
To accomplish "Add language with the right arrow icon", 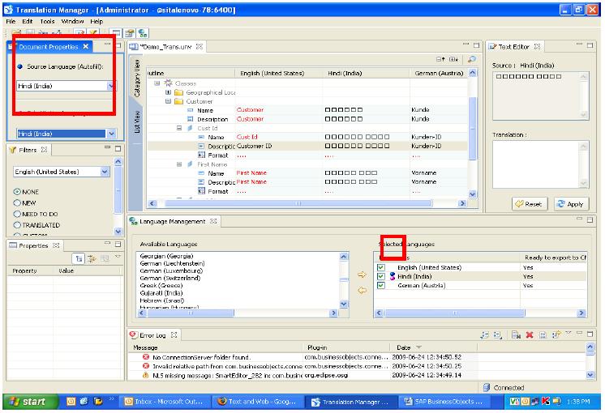I will [362, 275].
